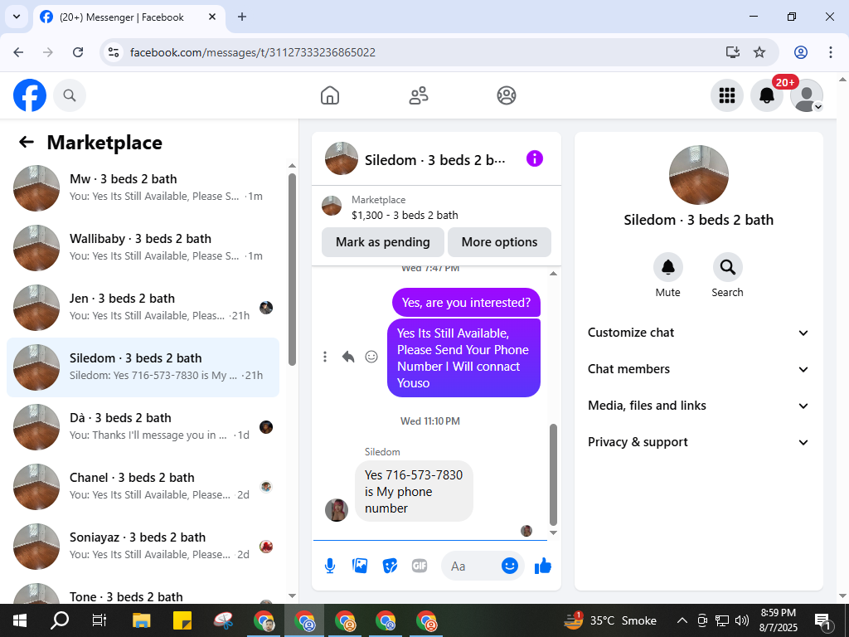849x637 pixels.
Task: Expand Chat members section
Action: click(x=698, y=369)
